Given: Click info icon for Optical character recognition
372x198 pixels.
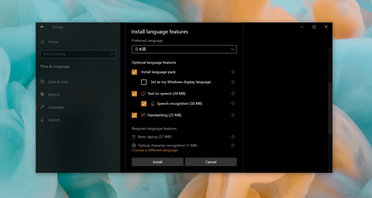Looking at the screenshot, I should point(233,145).
